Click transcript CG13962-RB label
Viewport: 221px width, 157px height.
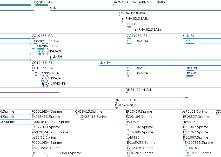137,36
